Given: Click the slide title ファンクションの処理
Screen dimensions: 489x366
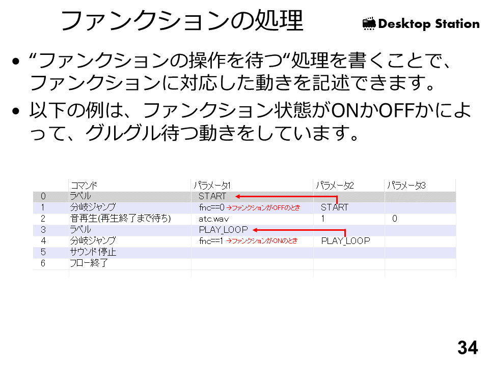Looking at the screenshot, I should click(x=182, y=21).
